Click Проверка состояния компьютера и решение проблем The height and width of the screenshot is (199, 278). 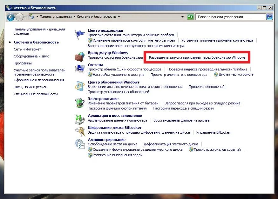click(x=131, y=35)
